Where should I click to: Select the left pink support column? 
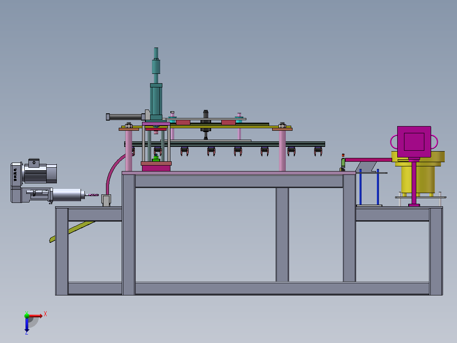point(128,151)
